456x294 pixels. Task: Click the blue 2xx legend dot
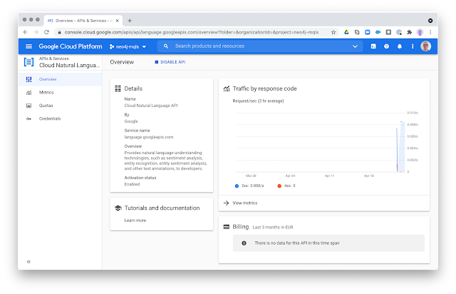click(237, 186)
